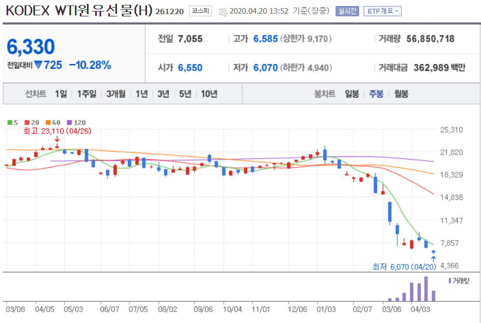Click the previous close value 7,055
Image resolution: width=481 pixels, height=323 pixels.
tap(190, 39)
